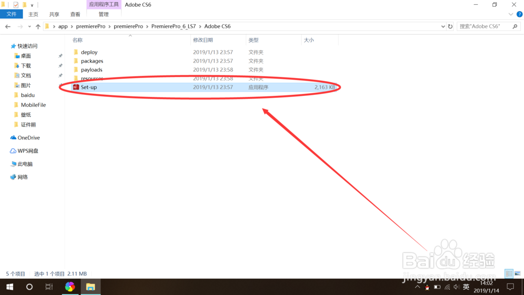Go up one folder level

pyautogui.click(x=38, y=26)
